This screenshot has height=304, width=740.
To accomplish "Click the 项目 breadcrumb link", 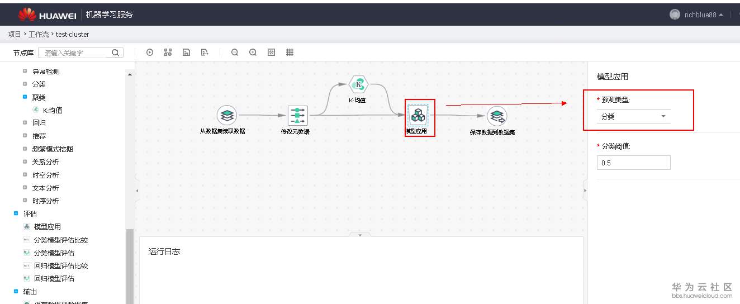I will coord(14,34).
